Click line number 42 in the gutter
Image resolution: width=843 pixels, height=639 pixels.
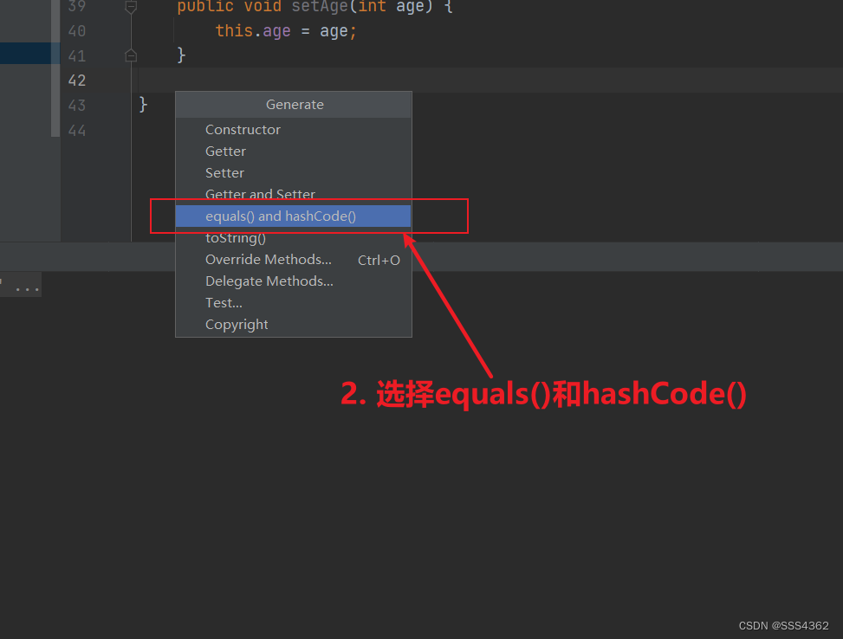pyautogui.click(x=77, y=81)
